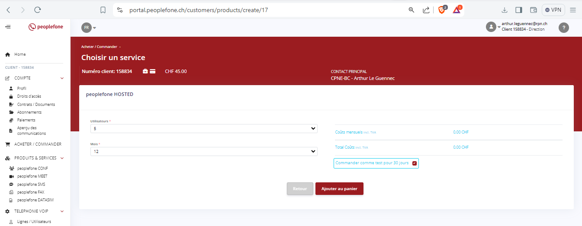Open Profil page
The height and width of the screenshot is (226, 582).
click(x=22, y=89)
